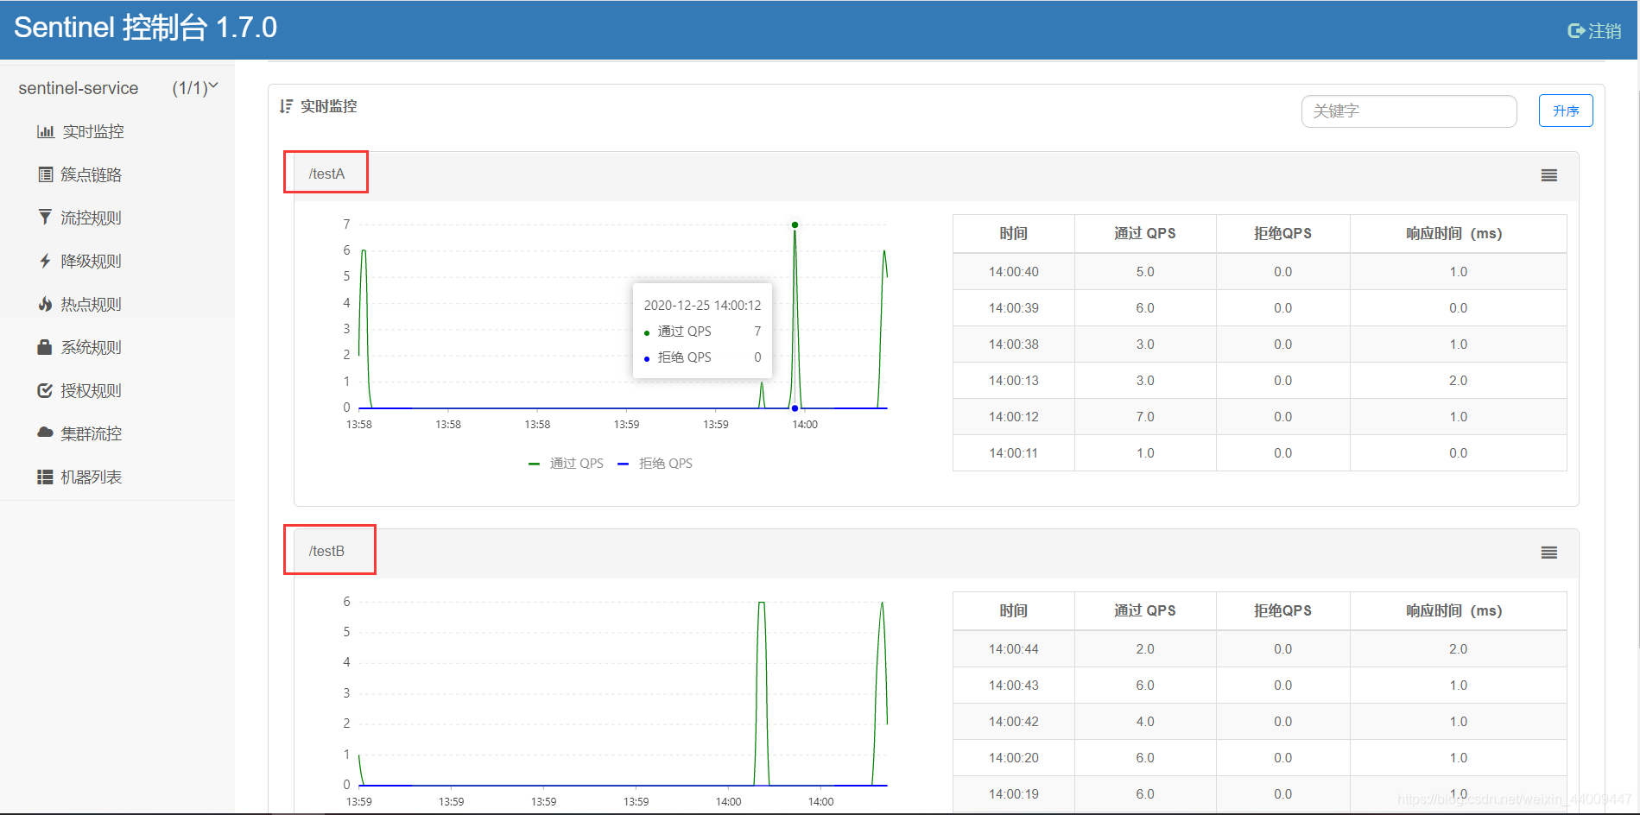Open the 簇点链路 menu item
Viewport: 1640px width, 815px height.
click(91, 174)
